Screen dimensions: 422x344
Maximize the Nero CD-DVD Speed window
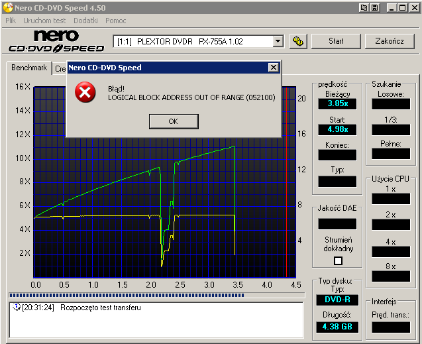[403, 8]
